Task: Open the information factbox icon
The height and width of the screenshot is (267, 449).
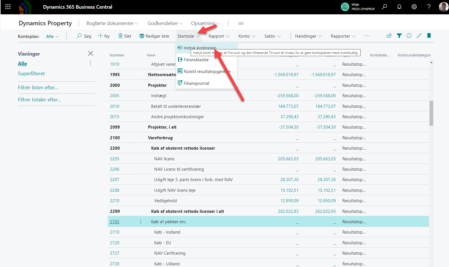Action: click(x=409, y=36)
